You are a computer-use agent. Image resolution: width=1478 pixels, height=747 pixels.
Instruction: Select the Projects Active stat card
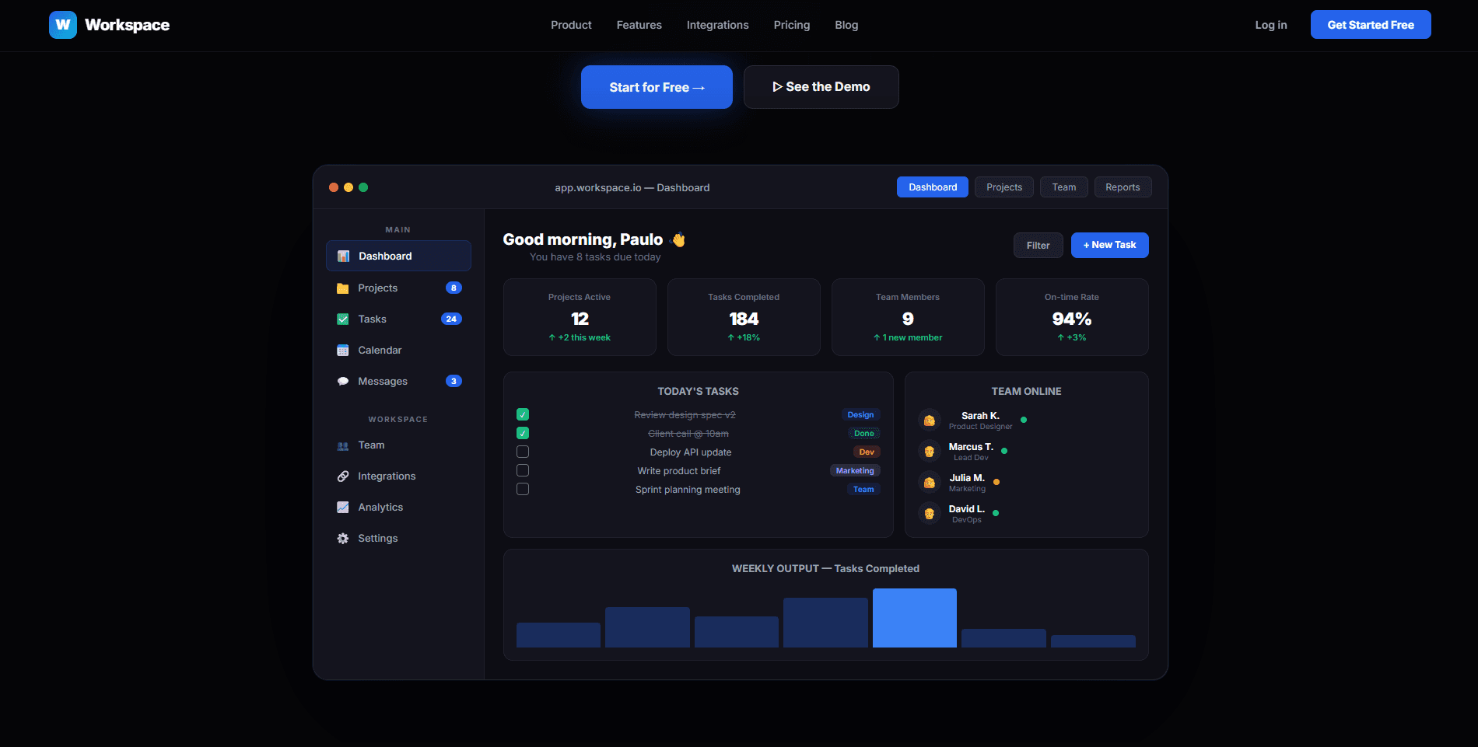580,317
